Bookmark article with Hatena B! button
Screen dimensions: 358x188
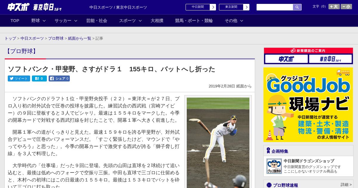tap(39, 78)
